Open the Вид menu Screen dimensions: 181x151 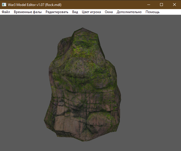pos(75,12)
